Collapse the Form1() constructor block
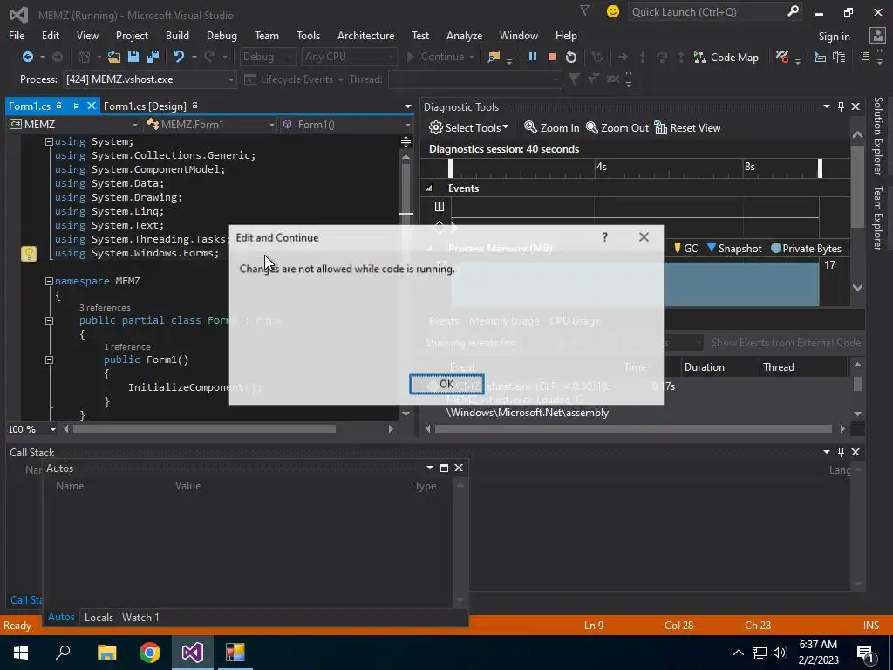The width and height of the screenshot is (893, 670). (49, 359)
